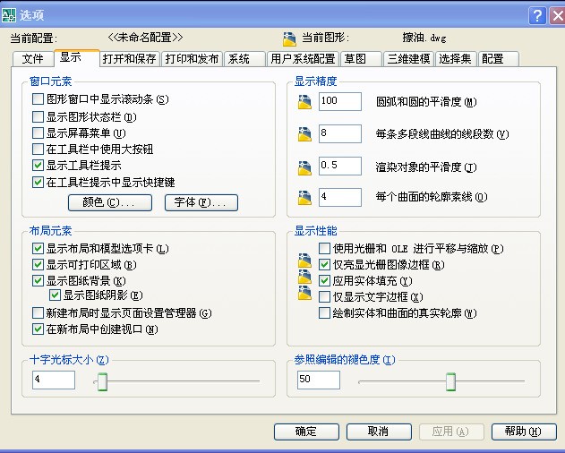
Task: Click the 取消 button
Action: (379, 432)
